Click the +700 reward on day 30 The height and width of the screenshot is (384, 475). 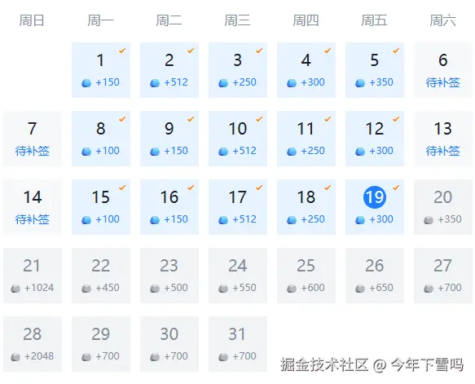click(176, 356)
